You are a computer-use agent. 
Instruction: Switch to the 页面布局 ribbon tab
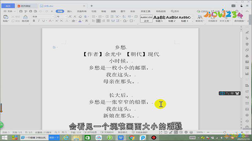coord(82,11)
